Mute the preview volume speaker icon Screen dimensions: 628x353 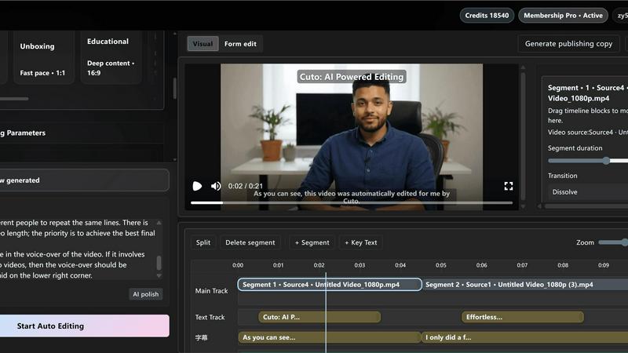point(216,186)
